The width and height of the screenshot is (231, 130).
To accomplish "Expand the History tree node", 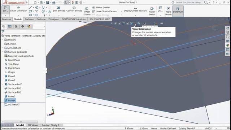I will [2, 40].
